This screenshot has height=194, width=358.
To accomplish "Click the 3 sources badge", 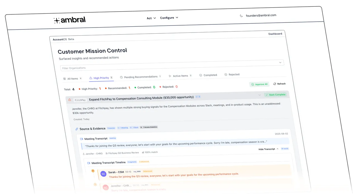I will [111, 128].
